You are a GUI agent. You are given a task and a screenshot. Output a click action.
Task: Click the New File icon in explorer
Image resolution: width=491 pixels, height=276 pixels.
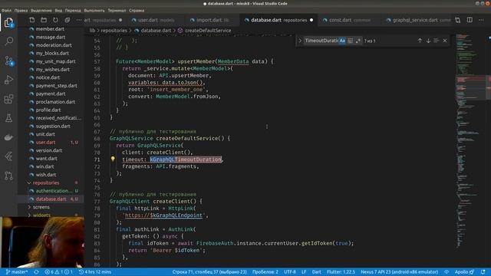point(32,20)
